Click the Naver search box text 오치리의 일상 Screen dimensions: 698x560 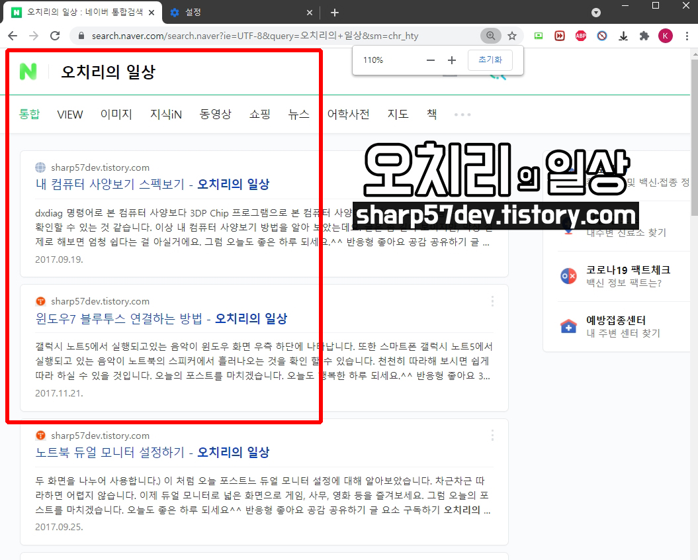pyautogui.click(x=108, y=71)
